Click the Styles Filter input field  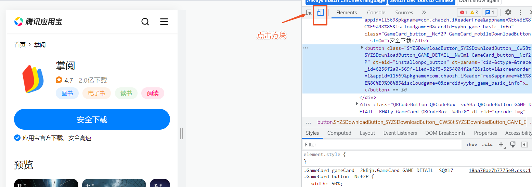382,145
